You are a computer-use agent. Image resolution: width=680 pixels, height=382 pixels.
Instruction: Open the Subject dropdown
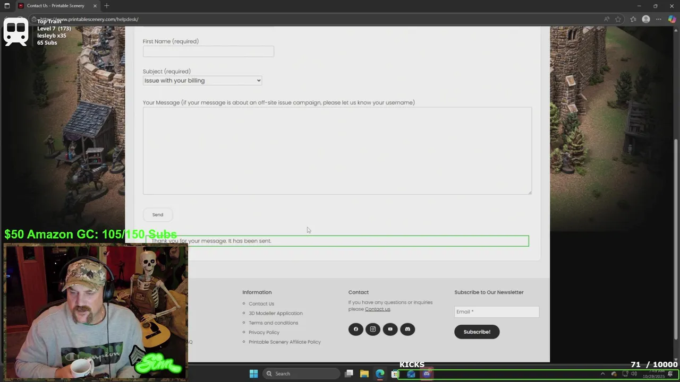(202, 81)
